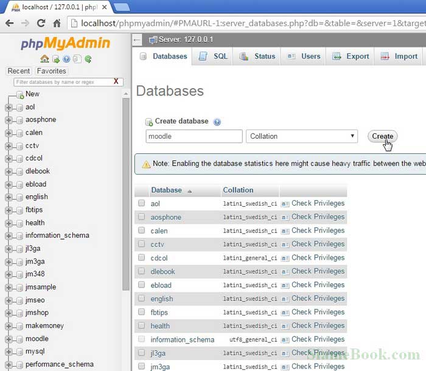This screenshot has height=371, width=426.
Task: Open the Collation dropdown
Action: tap(302, 136)
